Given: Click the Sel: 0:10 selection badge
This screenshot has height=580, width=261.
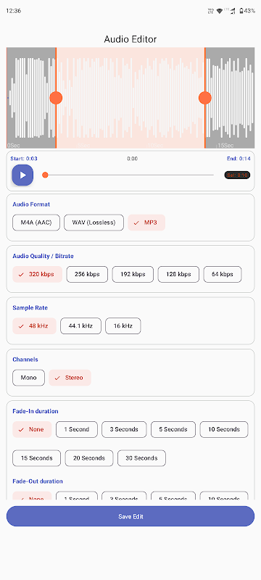Looking at the screenshot, I should coord(237,175).
